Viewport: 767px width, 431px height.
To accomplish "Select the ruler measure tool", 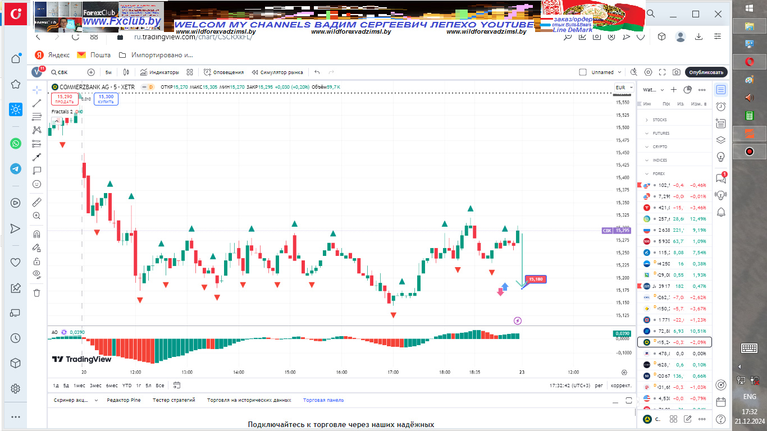I will click(x=37, y=202).
